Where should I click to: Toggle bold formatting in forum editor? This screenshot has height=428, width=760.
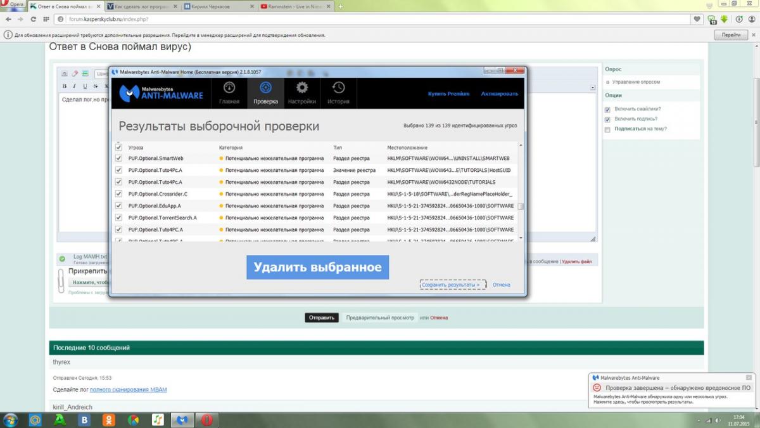[x=64, y=86]
